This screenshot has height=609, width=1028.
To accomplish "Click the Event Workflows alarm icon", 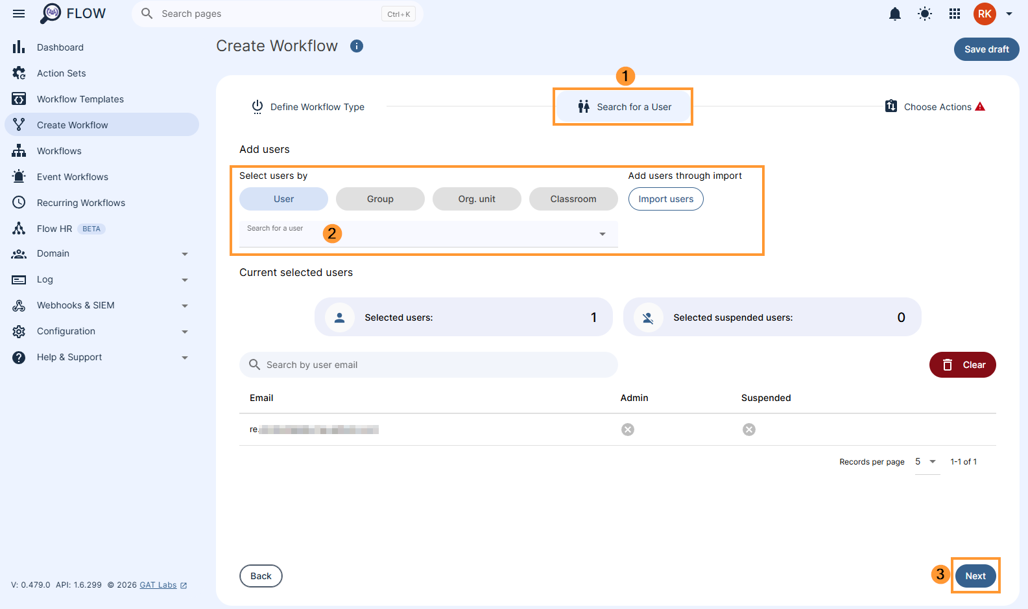I will click(19, 176).
